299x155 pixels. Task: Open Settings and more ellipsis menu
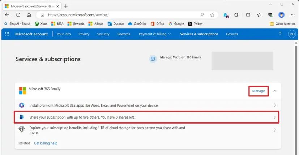(x=293, y=15)
